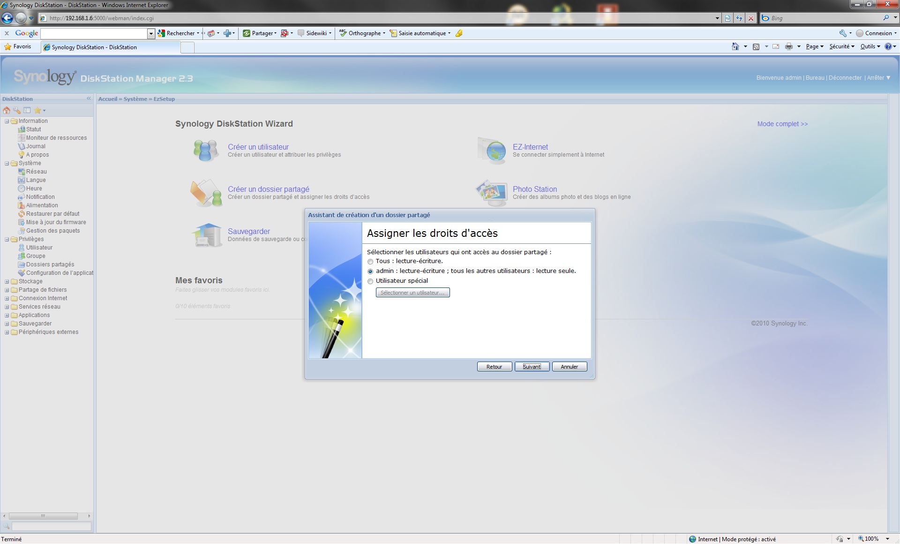This screenshot has height=544, width=900.
Task: Click the Retour button in wizard
Action: coord(495,367)
